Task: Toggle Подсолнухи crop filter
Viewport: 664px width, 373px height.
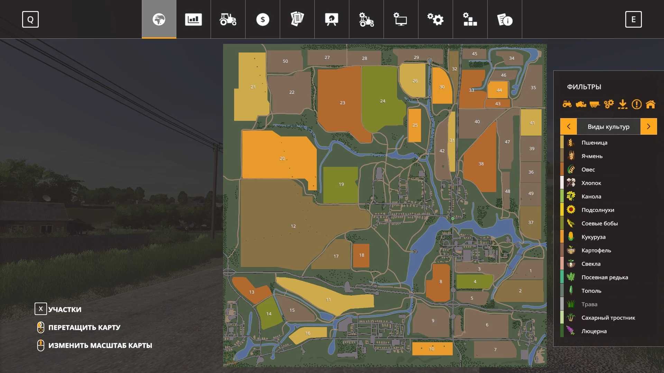Action: click(598, 210)
